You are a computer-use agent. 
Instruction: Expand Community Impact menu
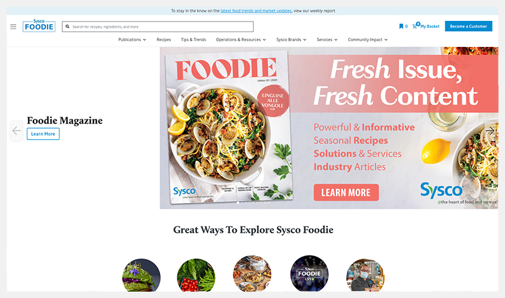coord(368,40)
